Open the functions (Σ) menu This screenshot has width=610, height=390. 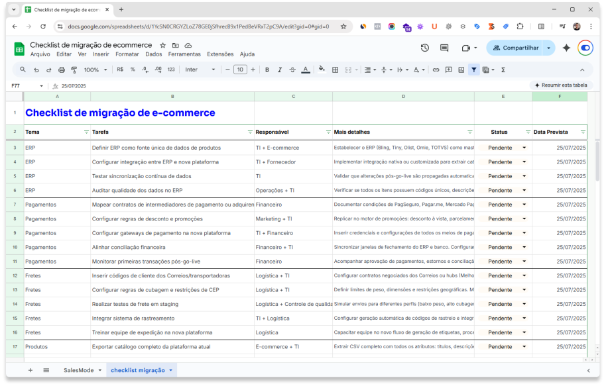coord(503,68)
